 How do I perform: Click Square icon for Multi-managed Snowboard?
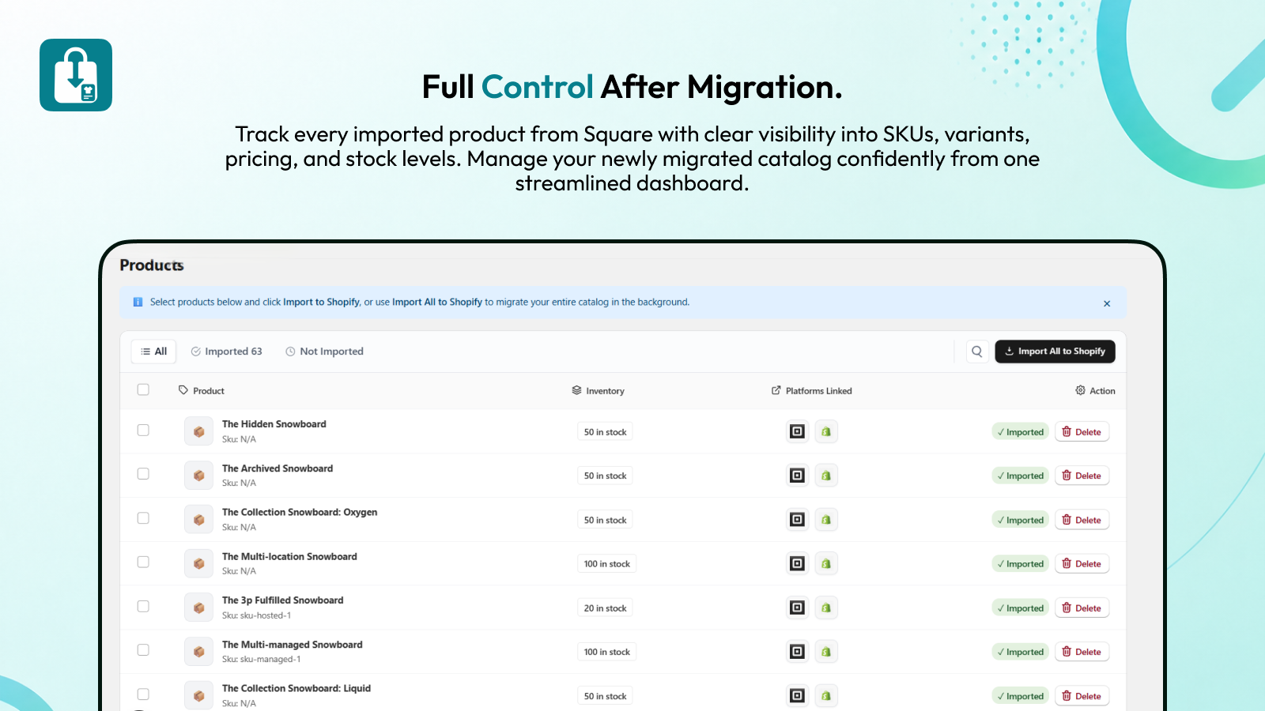tap(797, 652)
